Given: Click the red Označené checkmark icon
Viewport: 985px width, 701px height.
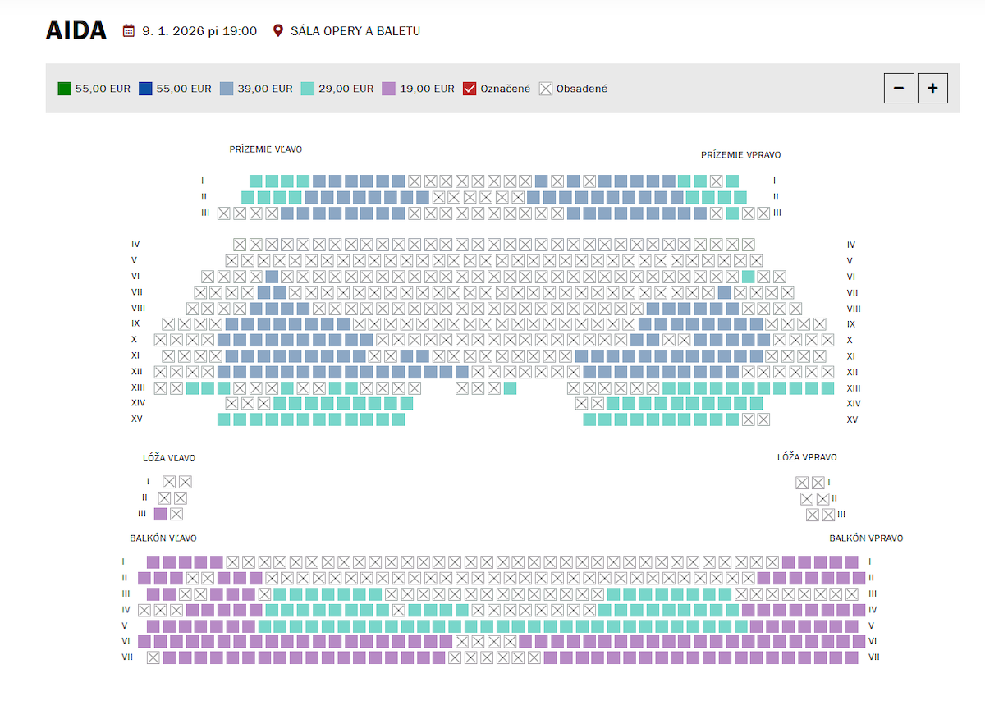Looking at the screenshot, I should (x=470, y=89).
